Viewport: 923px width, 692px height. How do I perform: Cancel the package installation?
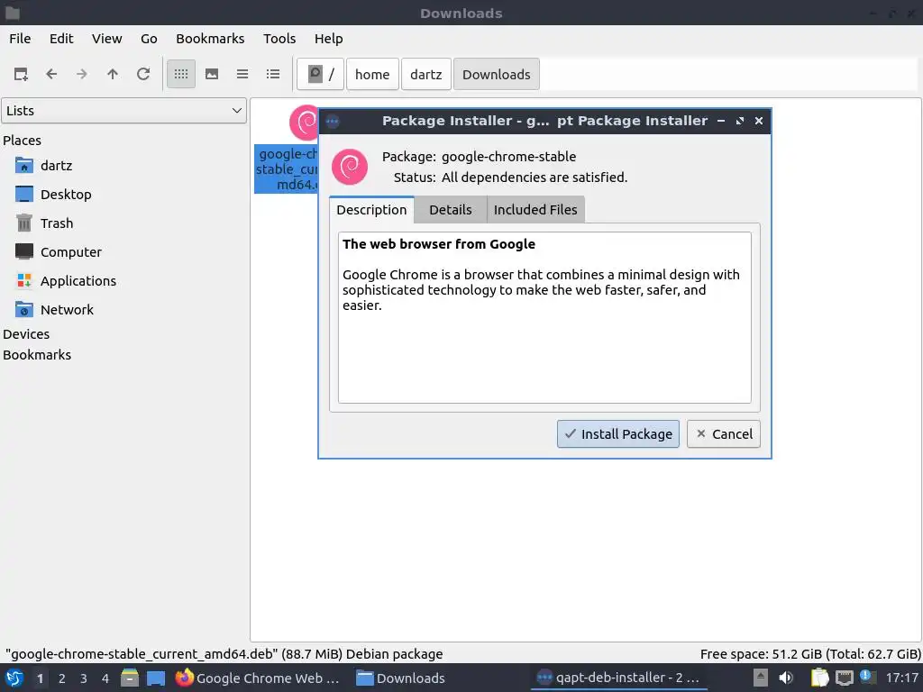coord(724,434)
